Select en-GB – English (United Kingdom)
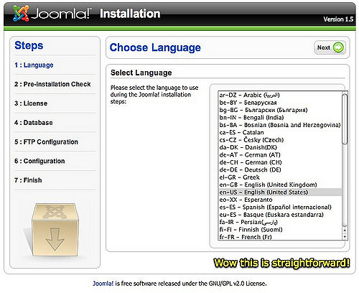Image resolution: width=359 pixels, height=293 pixels. click(x=280, y=185)
